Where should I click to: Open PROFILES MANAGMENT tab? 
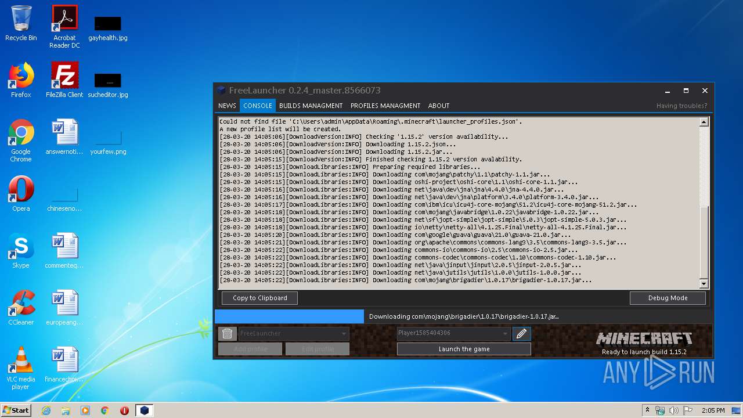tap(385, 106)
